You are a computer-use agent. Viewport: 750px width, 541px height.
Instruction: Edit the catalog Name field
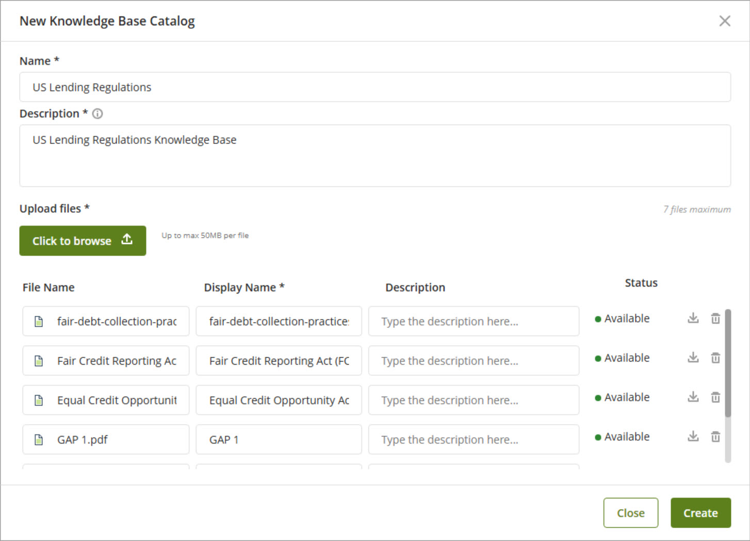pos(374,87)
